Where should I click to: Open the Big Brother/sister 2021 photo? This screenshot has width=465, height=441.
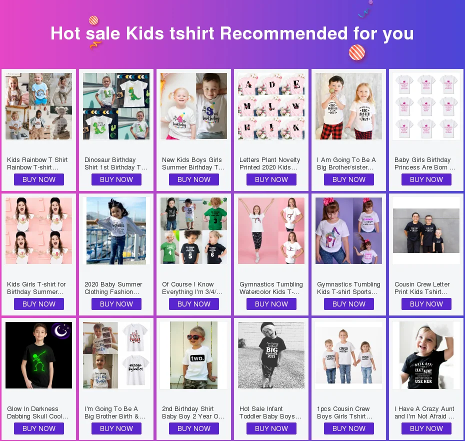[349, 106]
